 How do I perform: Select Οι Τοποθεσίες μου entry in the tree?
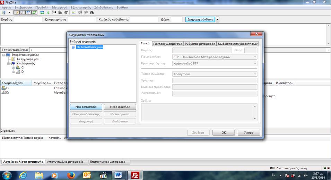click(89, 47)
